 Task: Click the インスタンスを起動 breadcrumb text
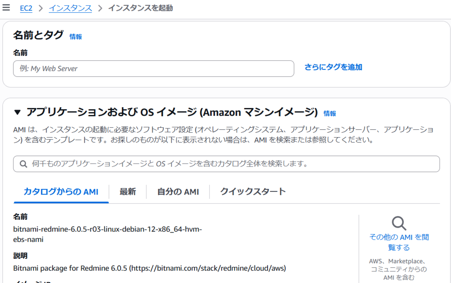[x=141, y=8]
